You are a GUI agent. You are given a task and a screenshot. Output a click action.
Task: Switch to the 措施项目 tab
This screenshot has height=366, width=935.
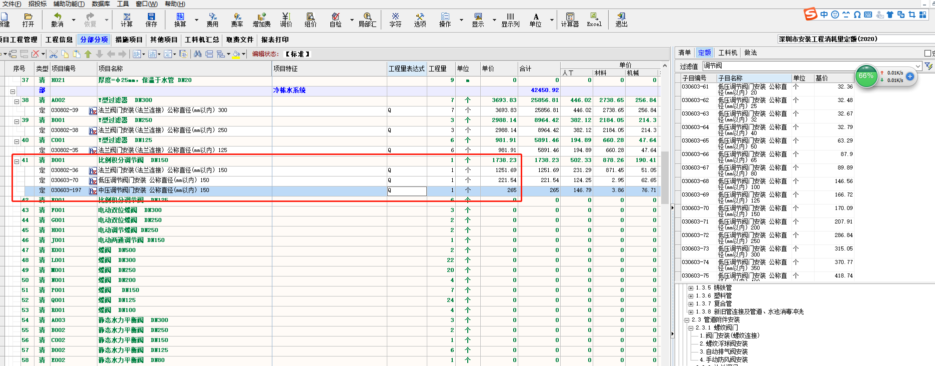pyautogui.click(x=129, y=40)
